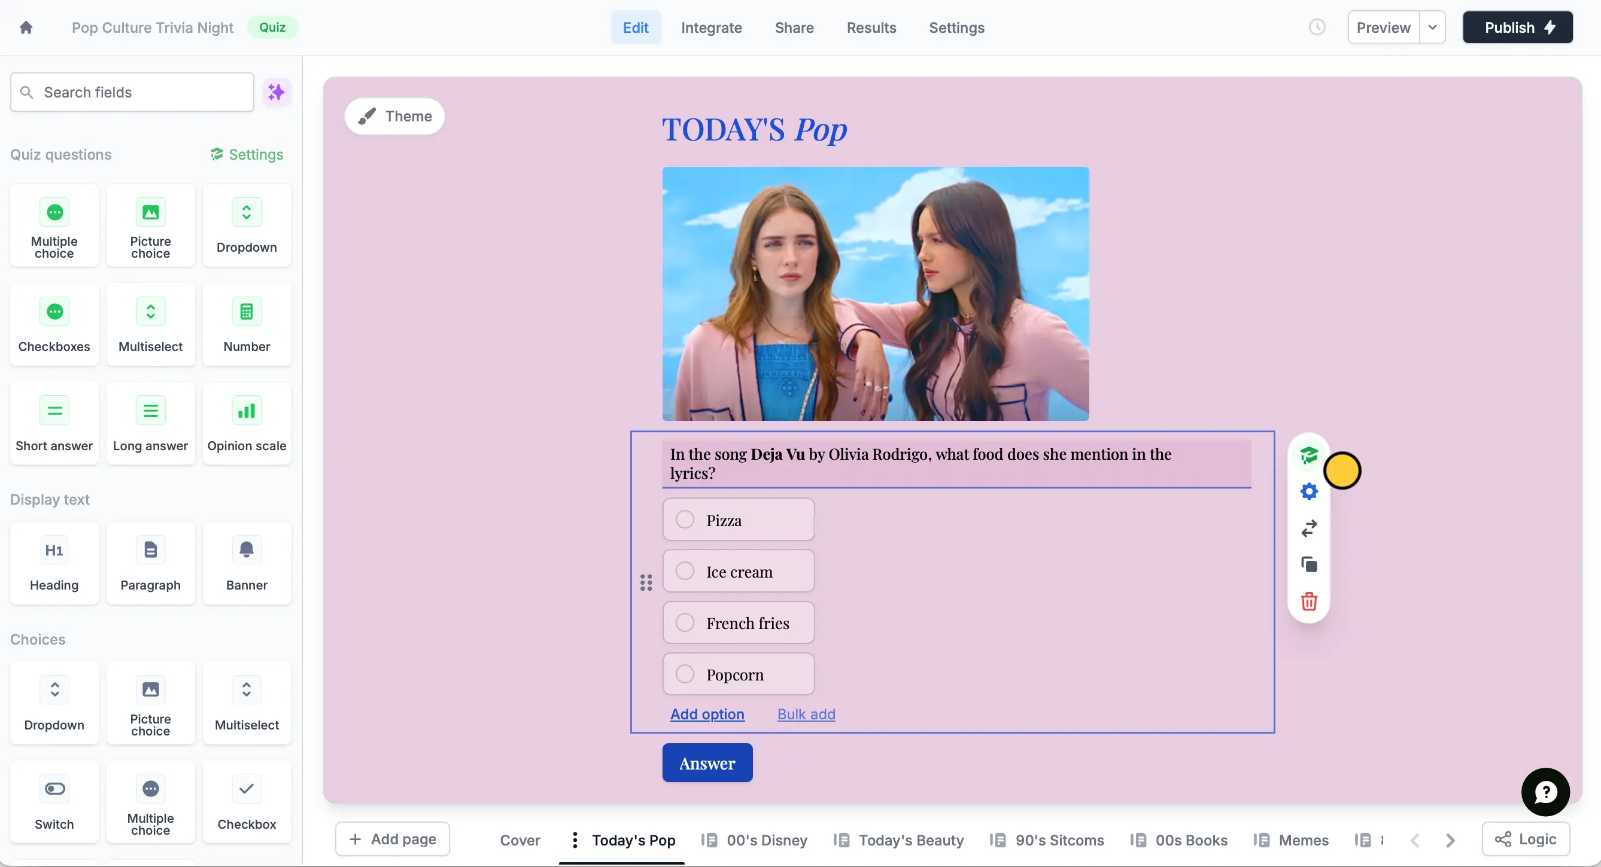The image size is (1601, 867).
Task: Open the Theme editor button
Action: (394, 116)
